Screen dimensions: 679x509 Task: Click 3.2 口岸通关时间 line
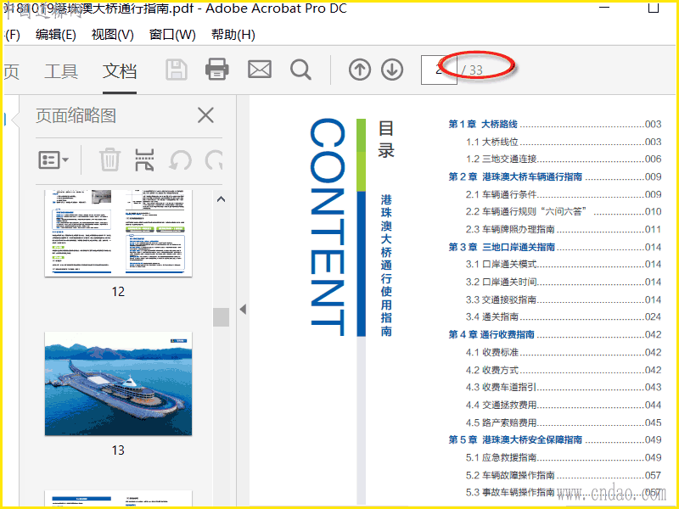click(564, 282)
